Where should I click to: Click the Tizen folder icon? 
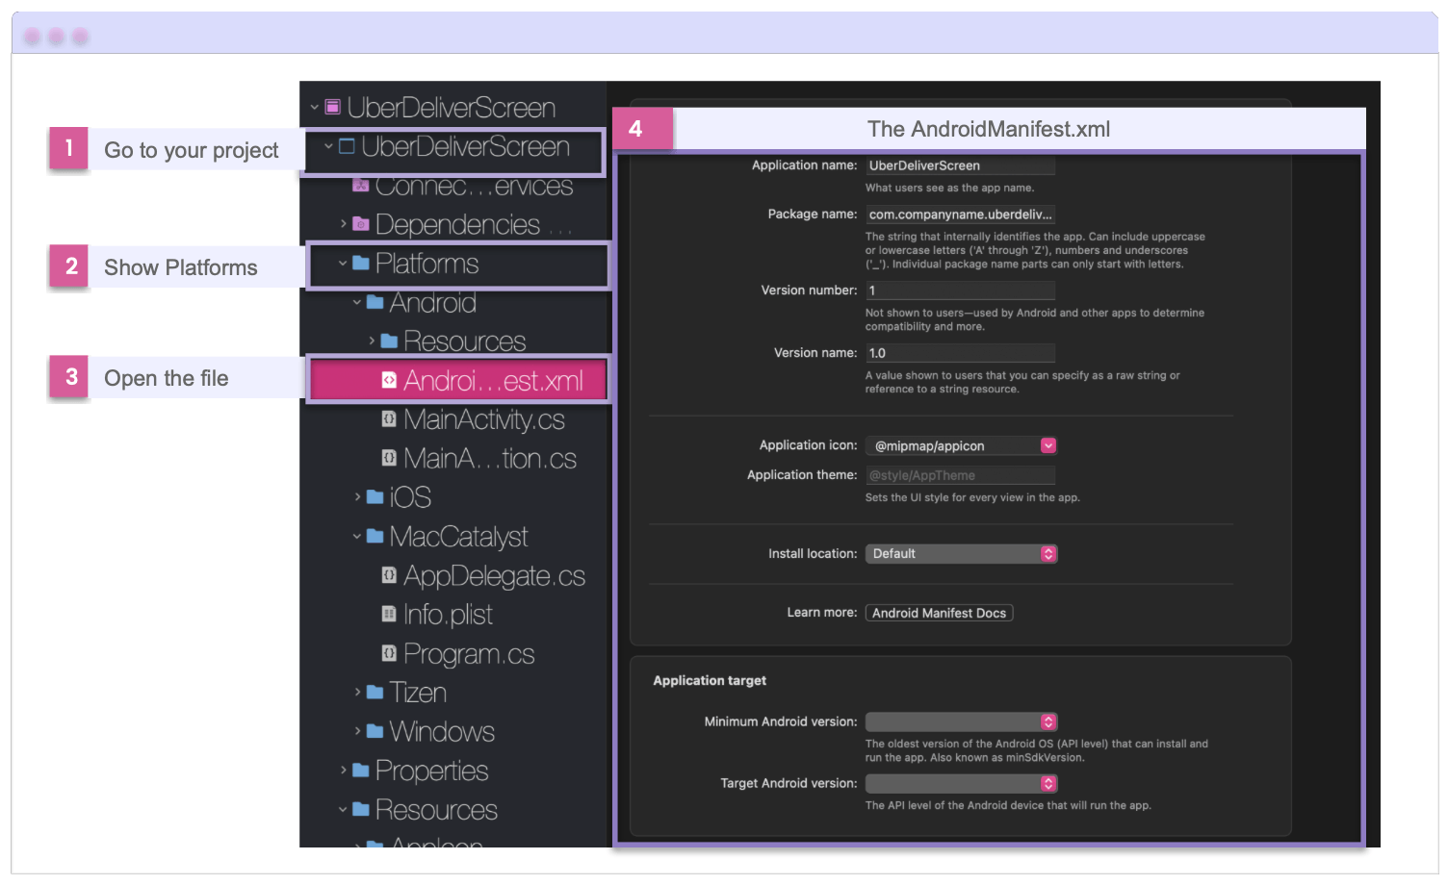click(375, 692)
